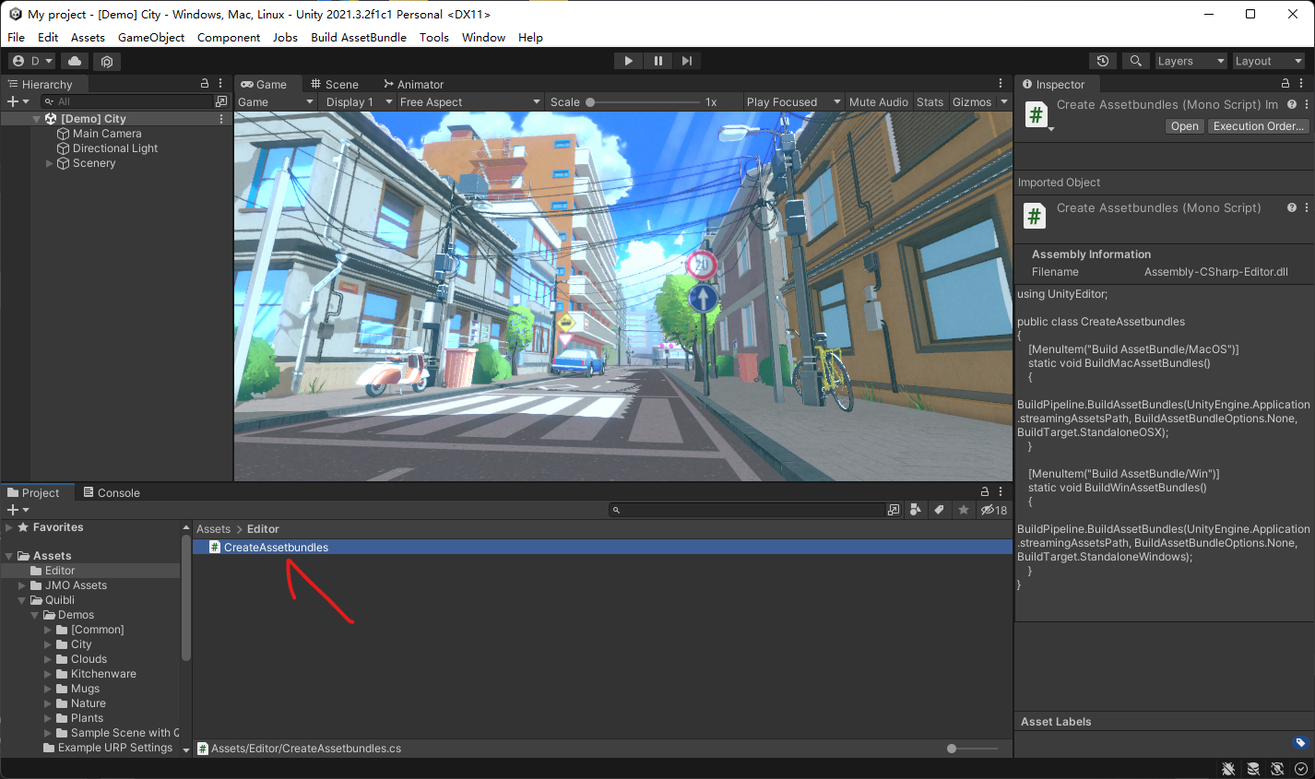This screenshot has height=779, width=1315.
Task: Open the Package Manager toolbar icon
Action: coord(107,61)
